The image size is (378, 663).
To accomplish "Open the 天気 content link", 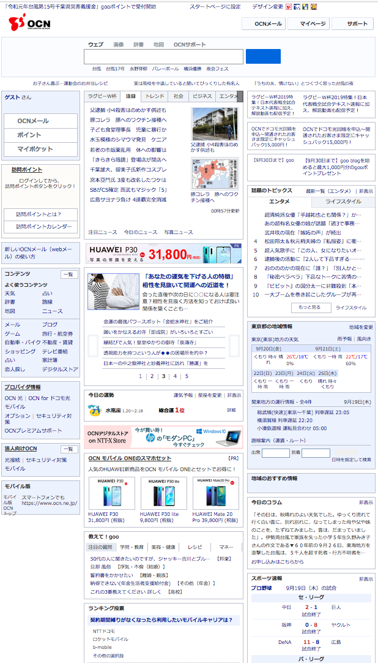I will point(10,293).
